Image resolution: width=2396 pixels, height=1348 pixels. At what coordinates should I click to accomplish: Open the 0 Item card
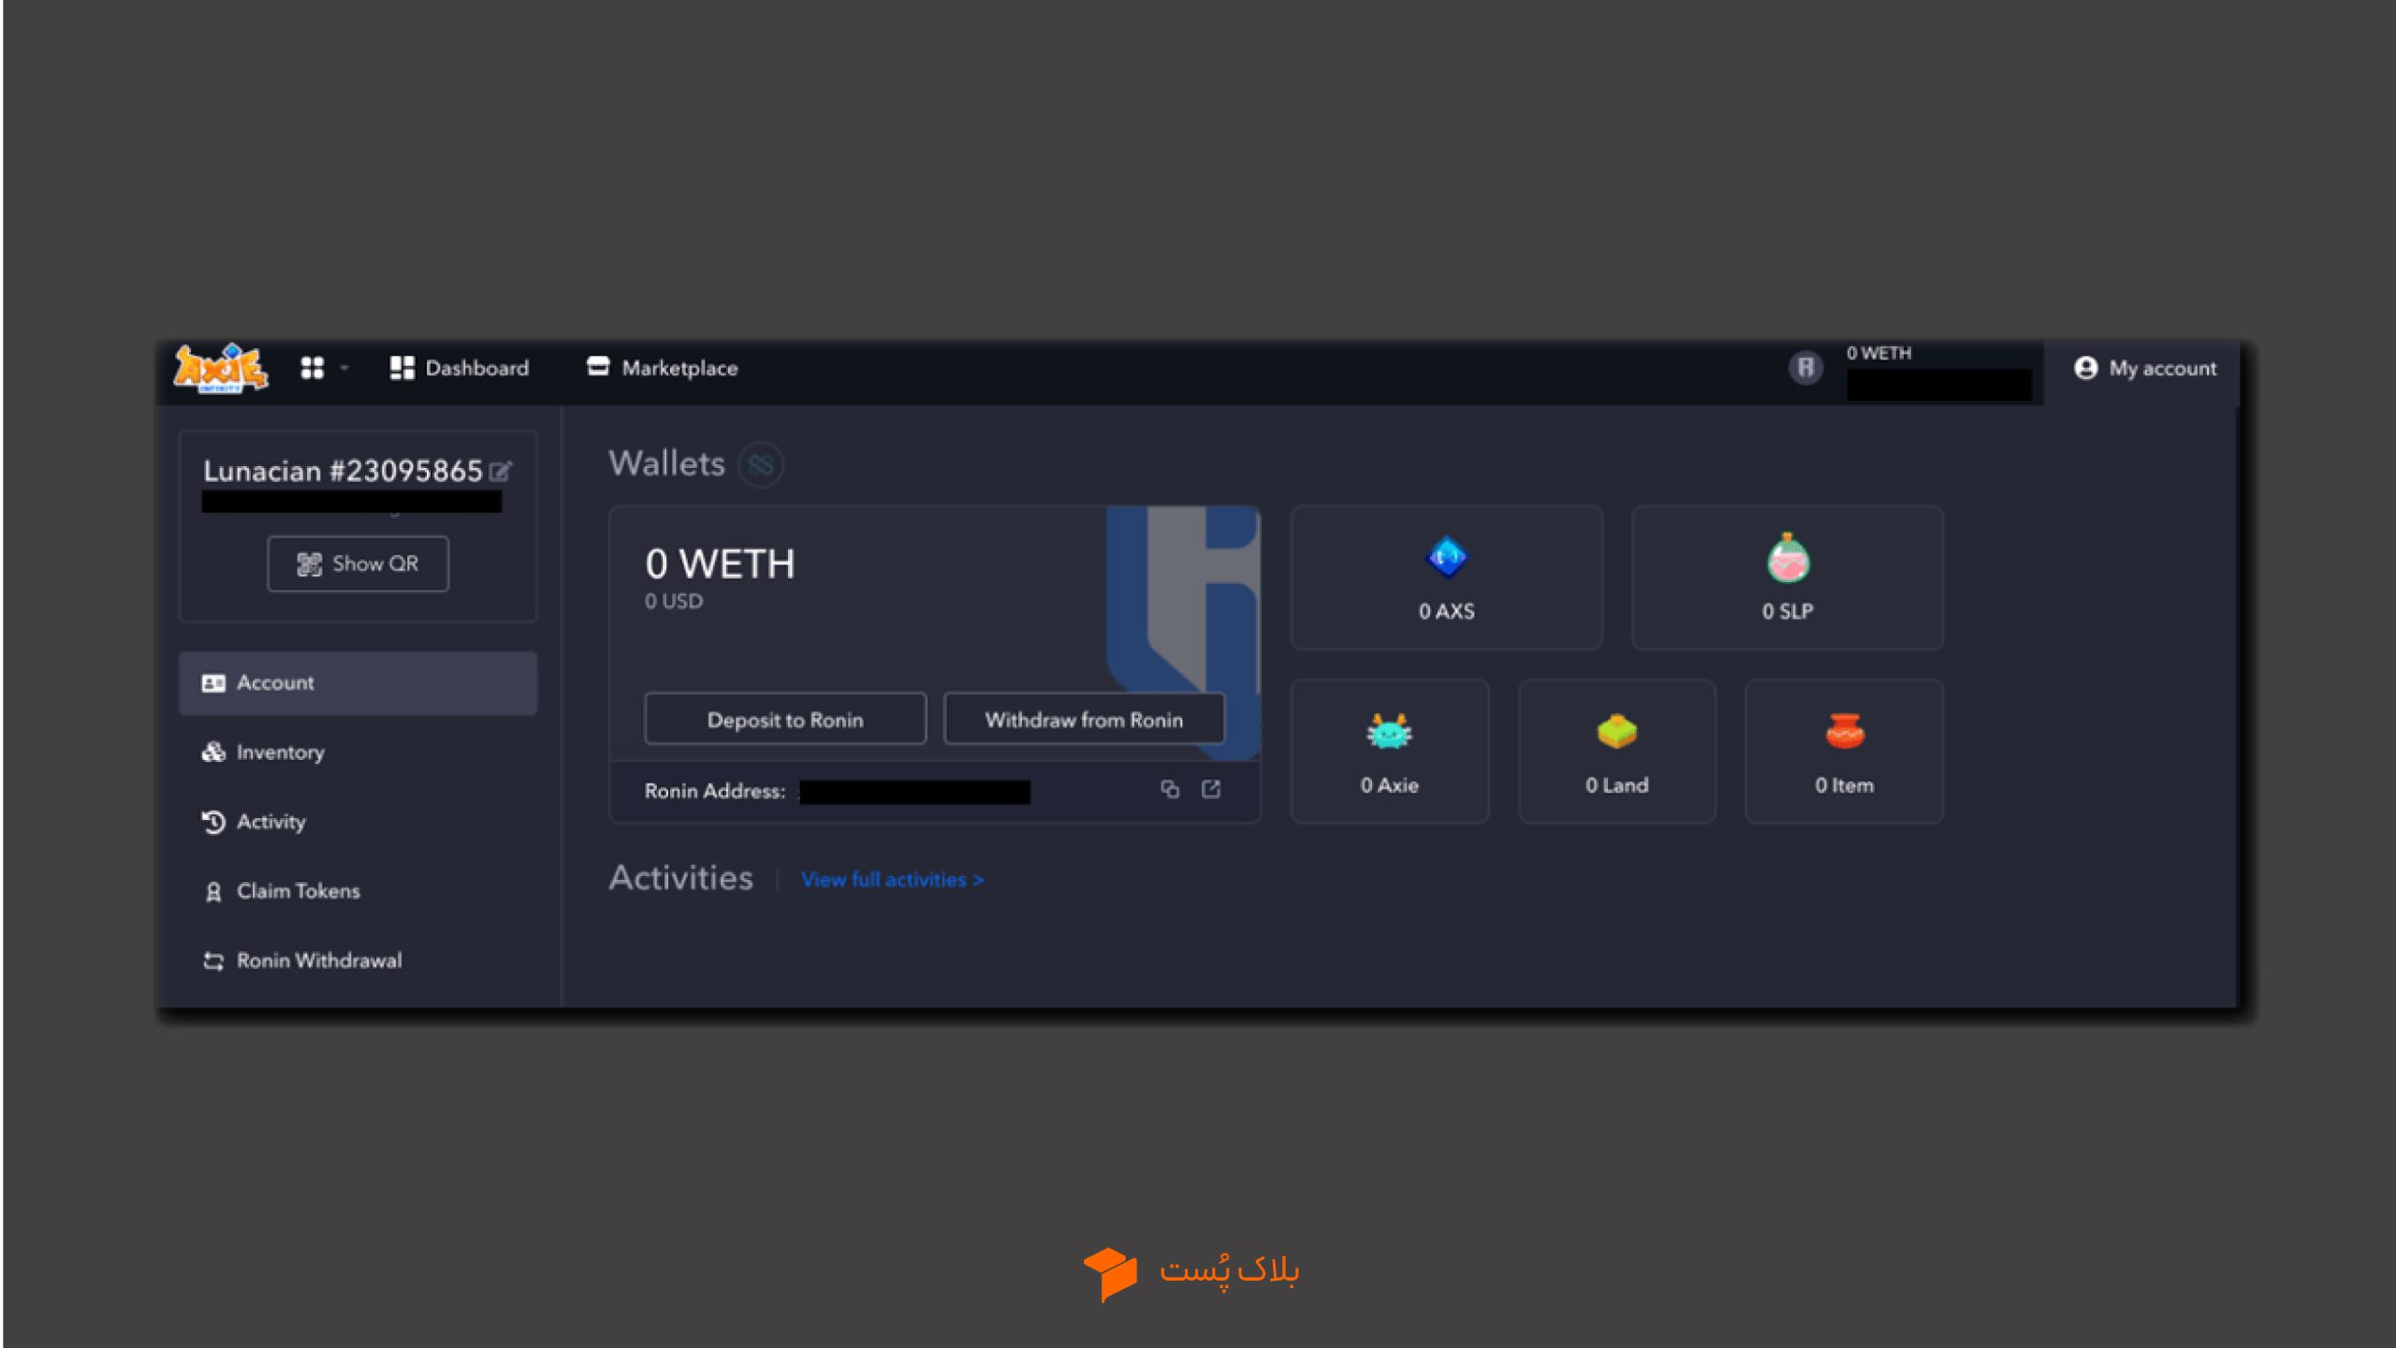click(x=1844, y=752)
